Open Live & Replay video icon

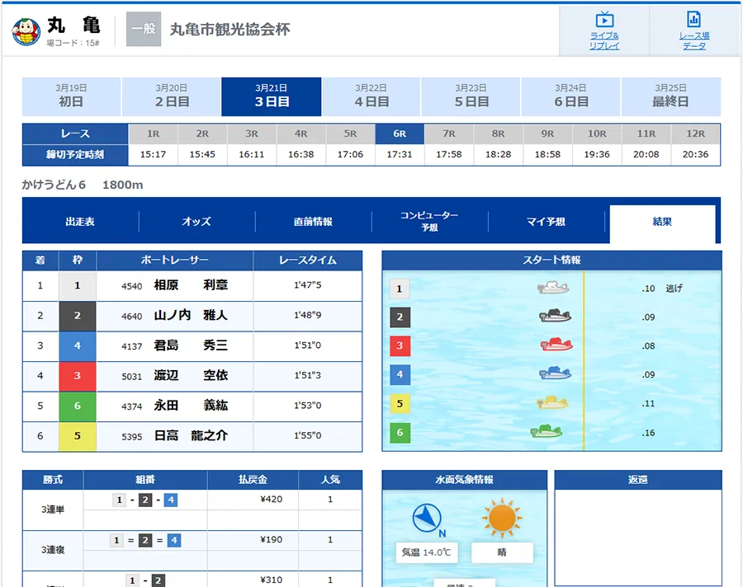(x=604, y=20)
